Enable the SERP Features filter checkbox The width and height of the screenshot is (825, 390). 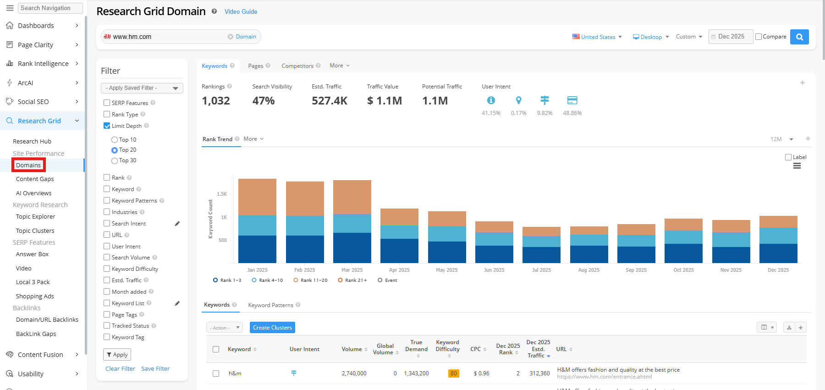coord(107,103)
